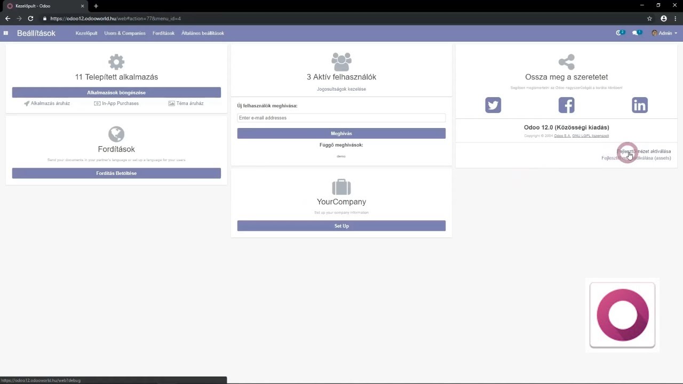Click the Meghívás button
The height and width of the screenshot is (384, 683).
341,133
